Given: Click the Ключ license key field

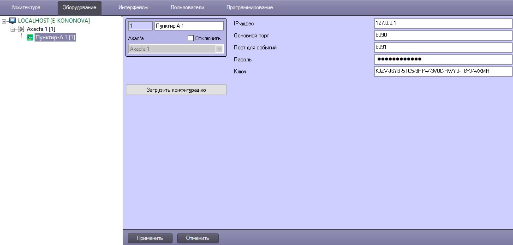Looking at the screenshot, I should pyautogui.click(x=443, y=72).
